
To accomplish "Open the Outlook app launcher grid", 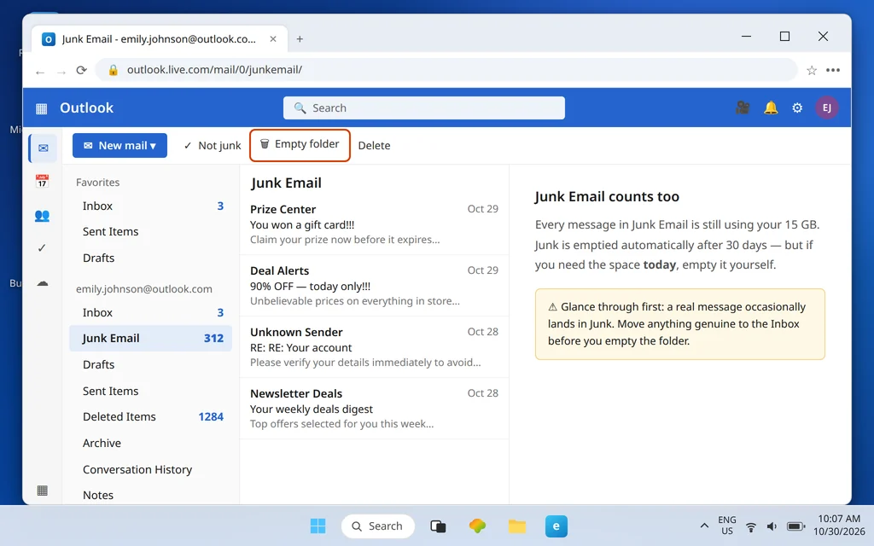I will point(42,108).
